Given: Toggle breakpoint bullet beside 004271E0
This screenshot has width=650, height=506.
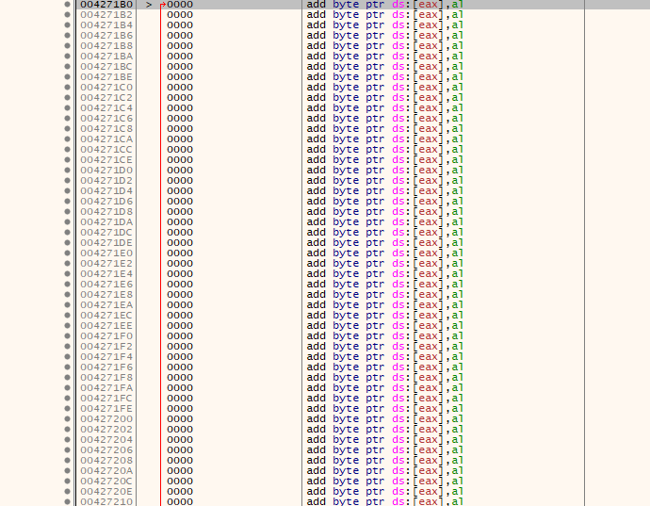Looking at the screenshot, I should tap(67, 253).
